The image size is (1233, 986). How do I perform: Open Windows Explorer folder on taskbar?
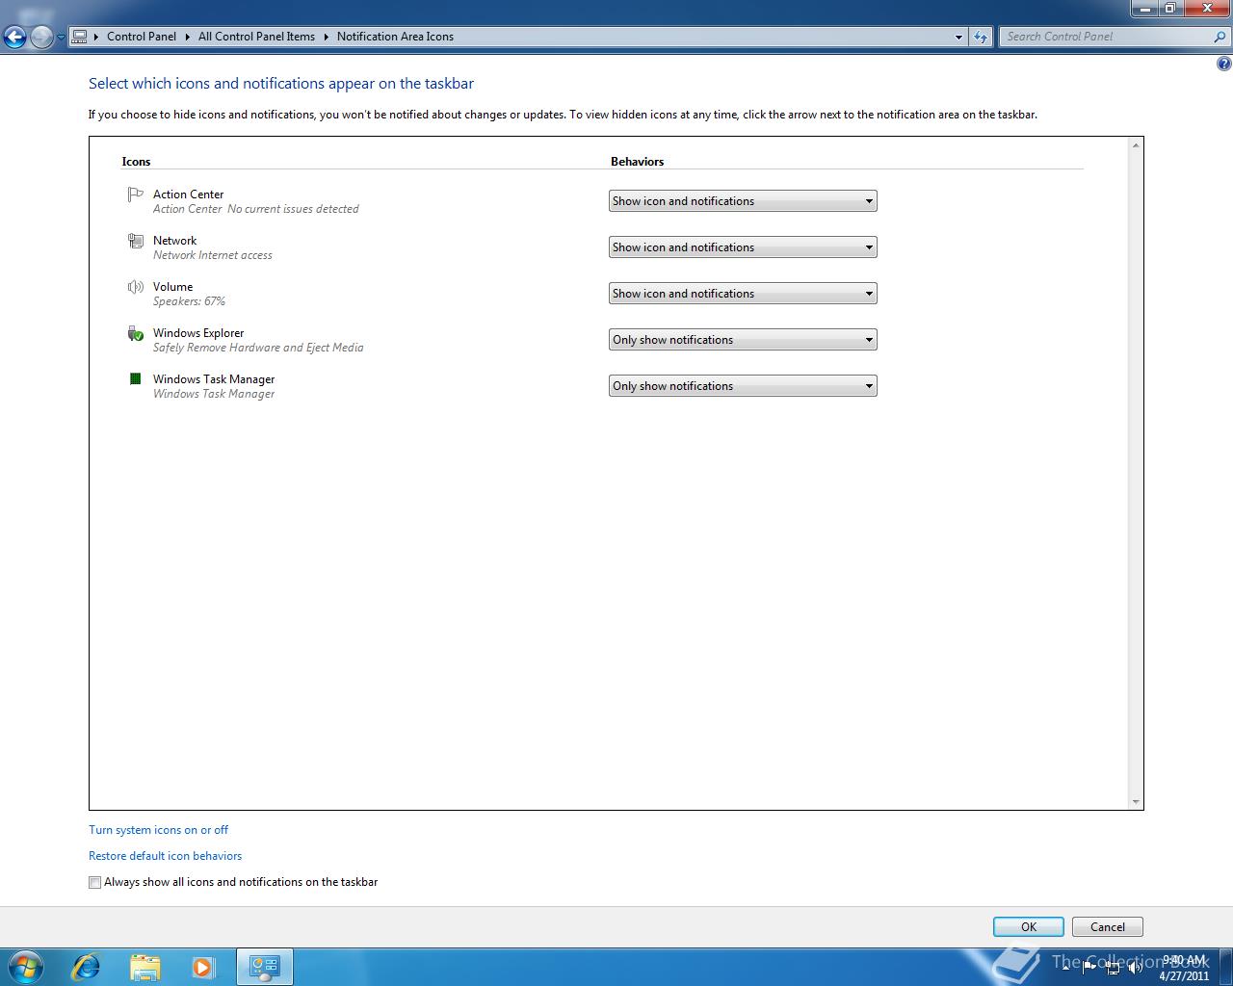144,967
